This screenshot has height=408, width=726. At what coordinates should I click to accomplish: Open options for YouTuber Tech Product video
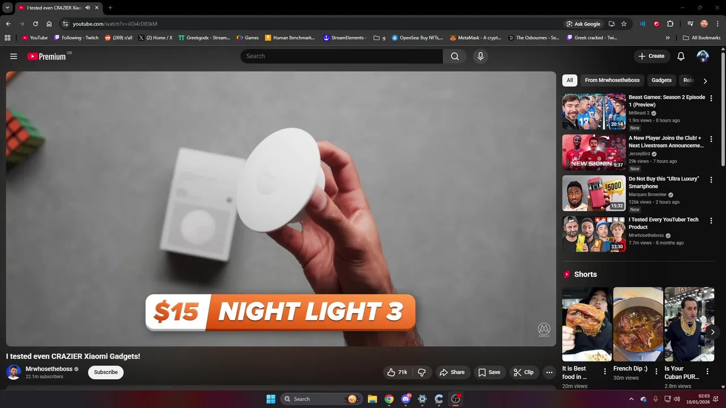711,220
